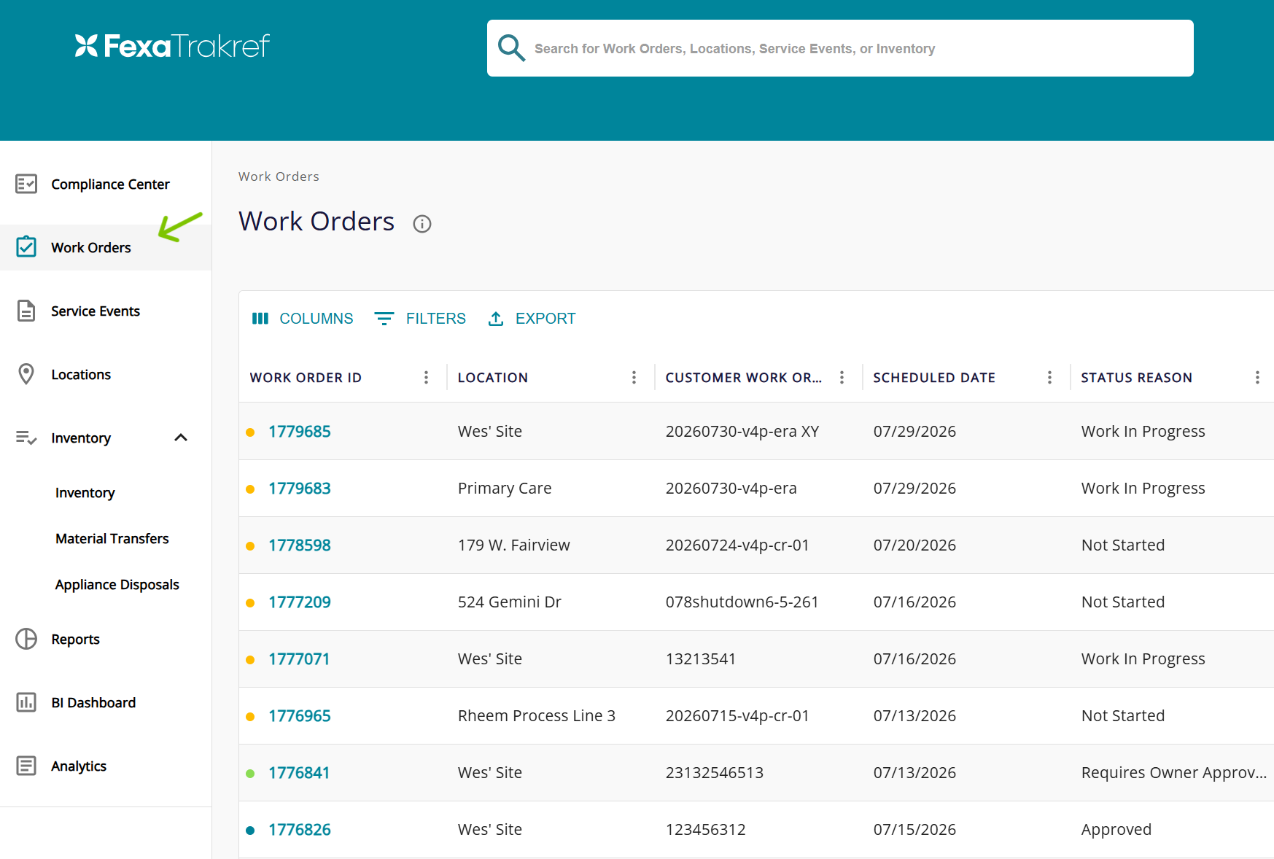
Task: Click the Work Orders clipboard icon
Action: (26, 246)
